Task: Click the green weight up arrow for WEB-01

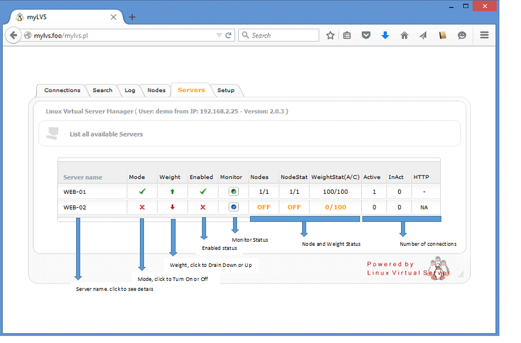Action: click(173, 191)
